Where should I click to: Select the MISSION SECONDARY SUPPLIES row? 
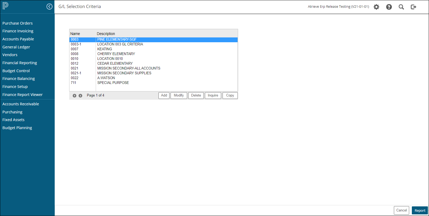pos(124,73)
